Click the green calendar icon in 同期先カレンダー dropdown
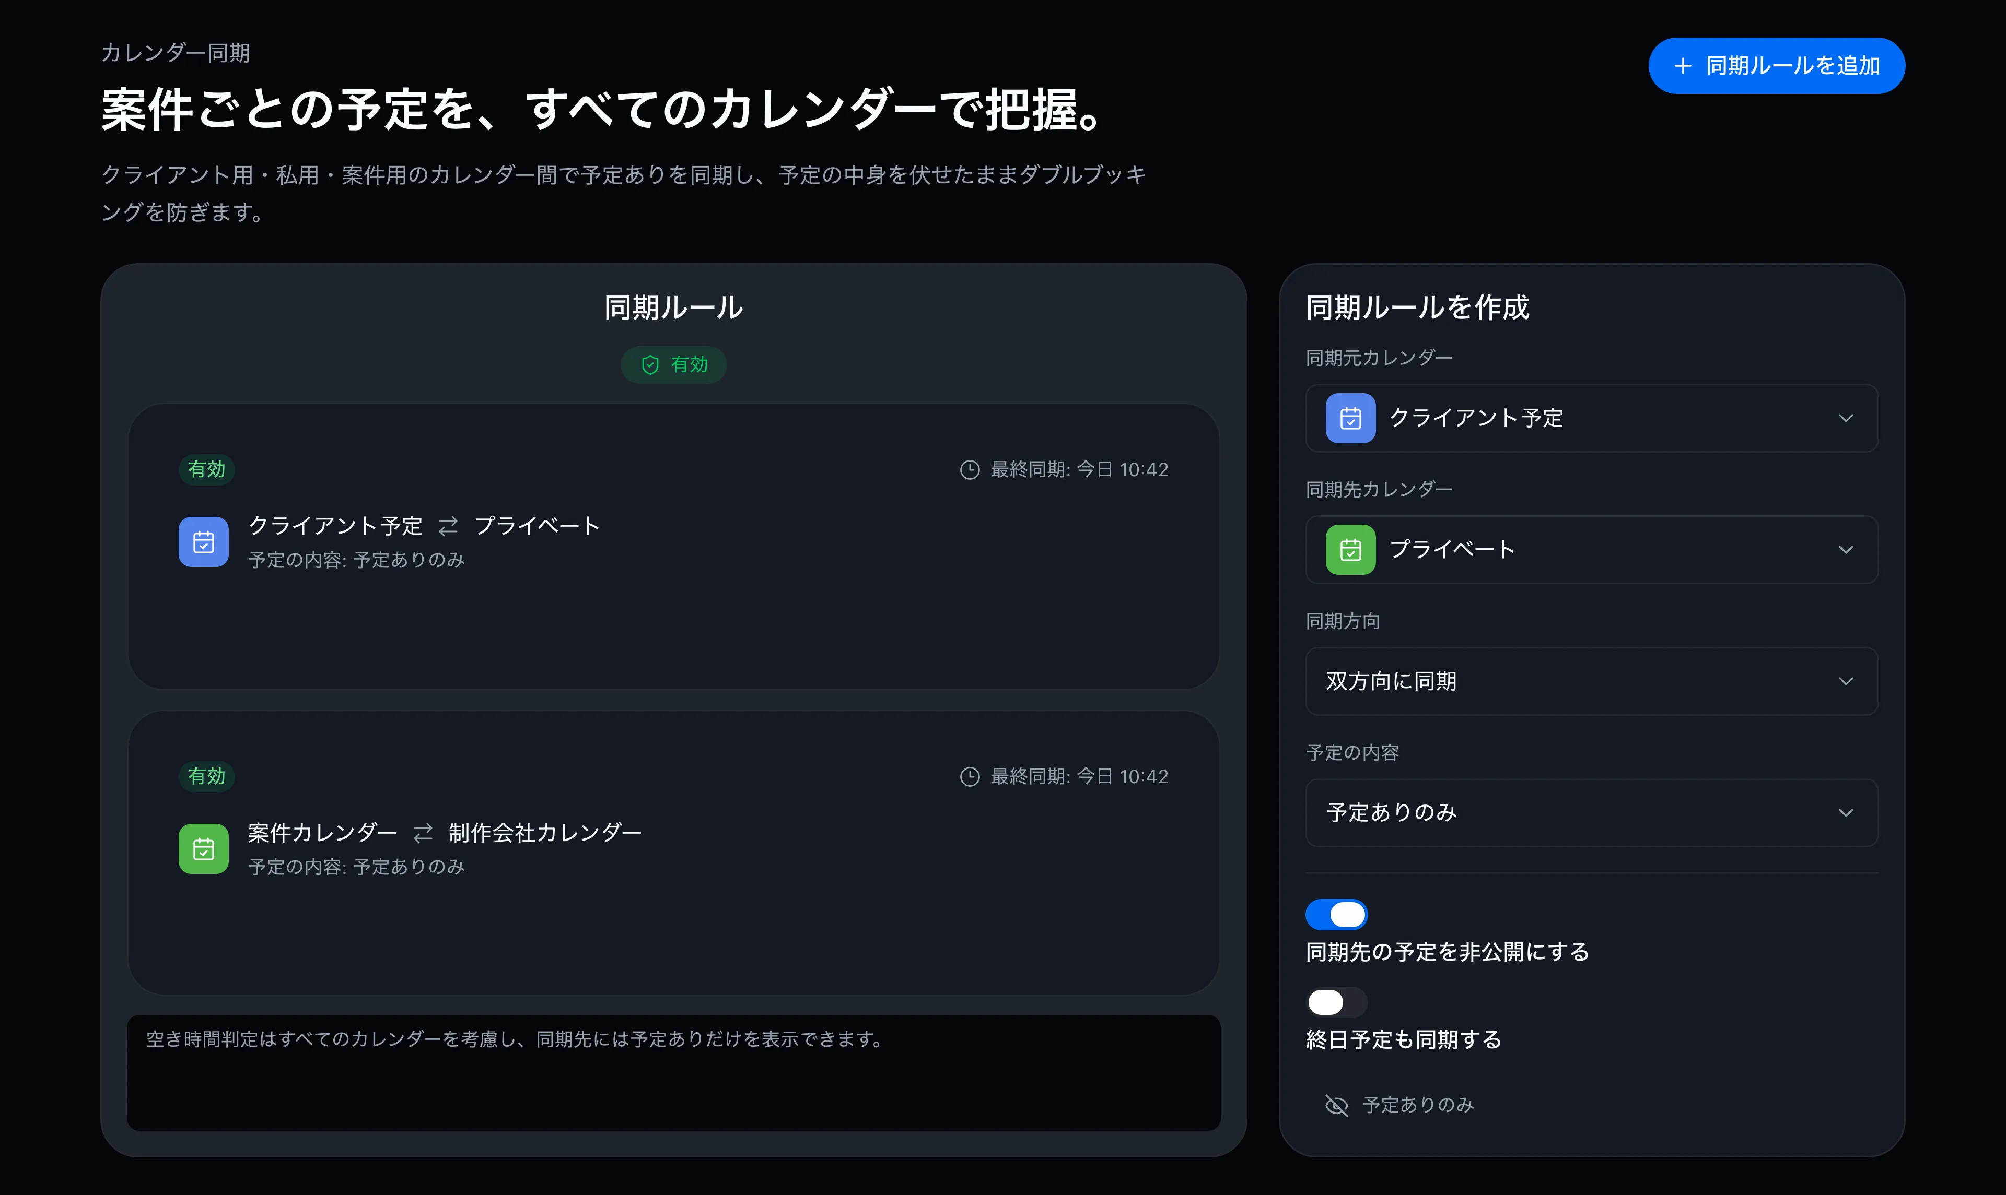Image resolution: width=2006 pixels, height=1195 pixels. (1351, 549)
